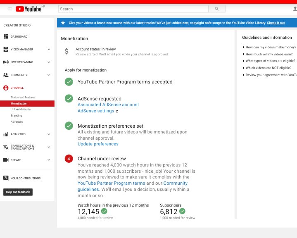This screenshot has width=297, height=238.
Task: Click the Live Streaming broadcast icon
Action: coord(6,62)
